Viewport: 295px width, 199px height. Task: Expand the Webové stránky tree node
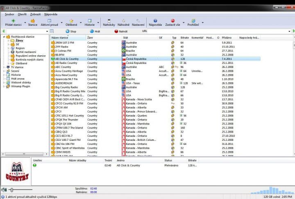click(4, 82)
